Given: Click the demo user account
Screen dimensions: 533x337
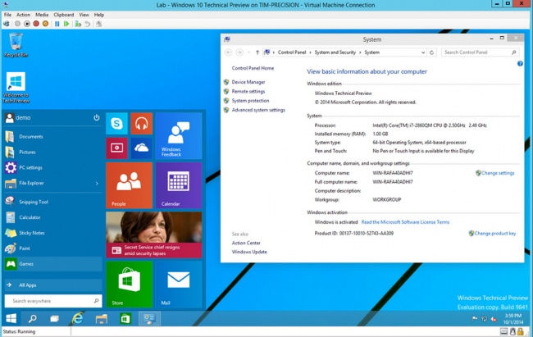Looking at the screenshot, I should [18, 117].
